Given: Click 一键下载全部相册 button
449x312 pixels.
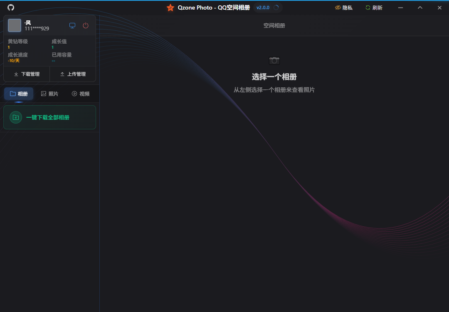Looking at the screenshot, I should tap(49, 117).
